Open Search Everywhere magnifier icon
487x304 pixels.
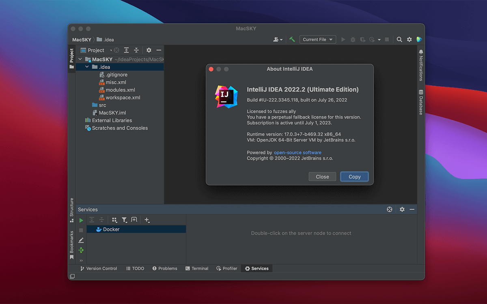coord(399,39)
